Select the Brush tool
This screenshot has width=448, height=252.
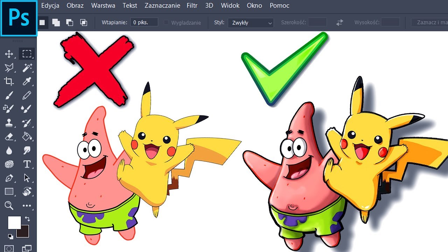point(9,95)
